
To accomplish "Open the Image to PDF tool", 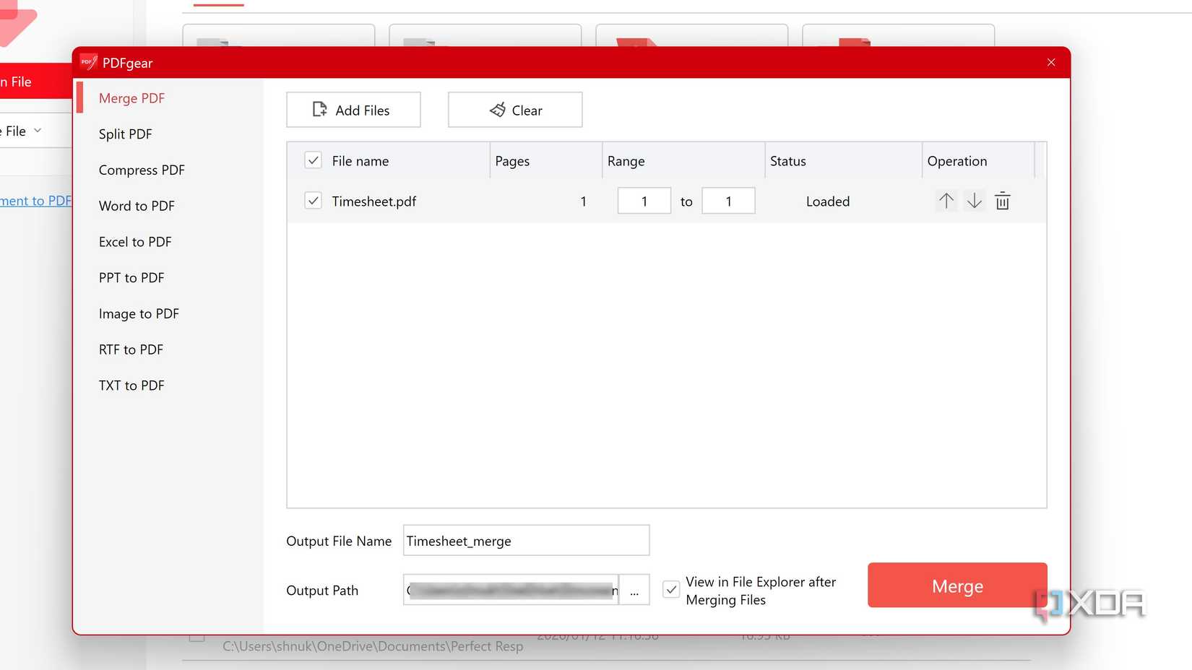I will coord(139,313).
